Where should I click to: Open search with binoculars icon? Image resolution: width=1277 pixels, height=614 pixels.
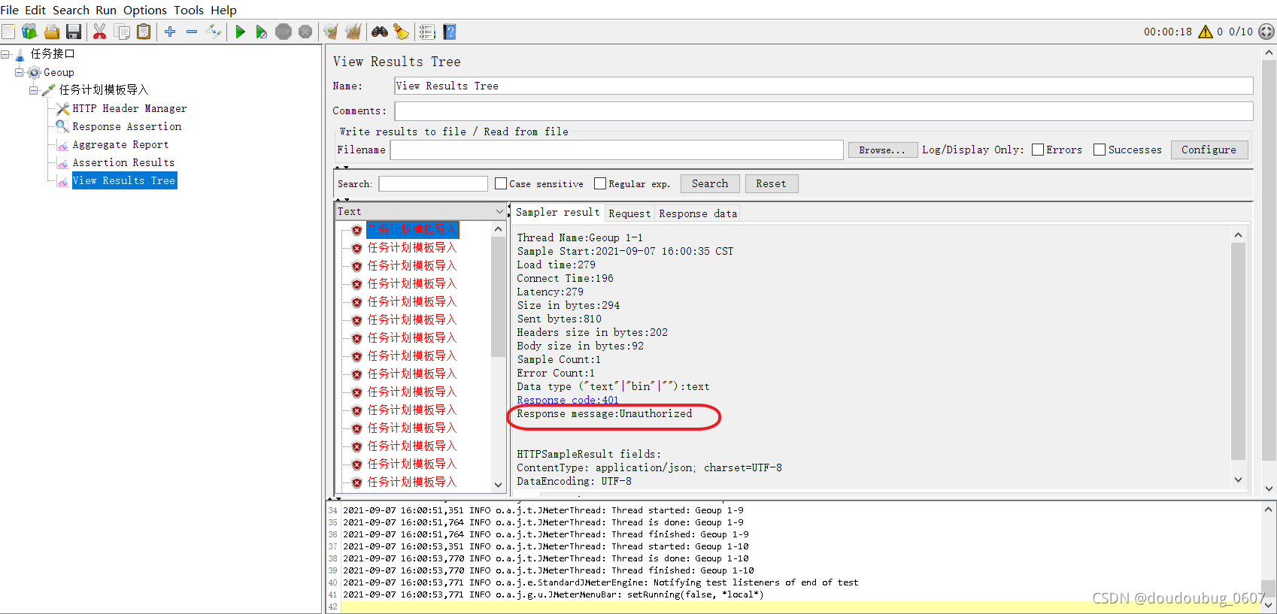click(x=380, y=32)
